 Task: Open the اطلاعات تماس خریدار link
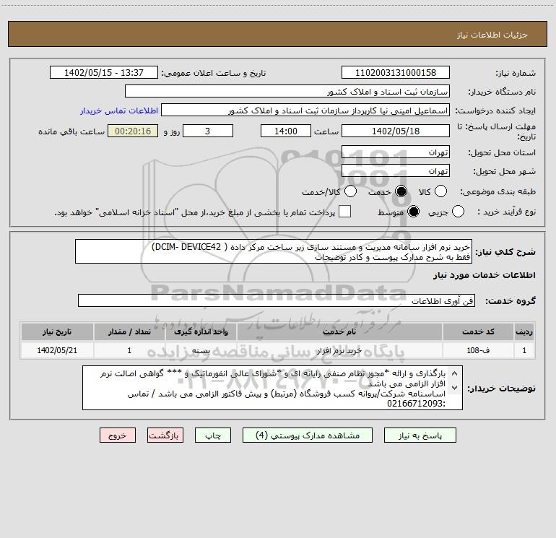(119, 110)
